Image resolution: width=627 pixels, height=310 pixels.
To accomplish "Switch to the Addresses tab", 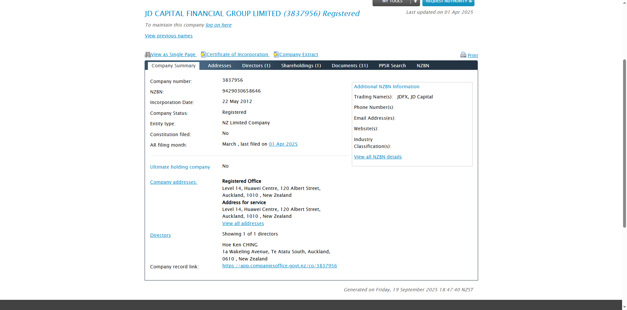I will coord(219,66).
